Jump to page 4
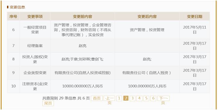This screenshot has height=110, width=218. click(x=139, y=98)
